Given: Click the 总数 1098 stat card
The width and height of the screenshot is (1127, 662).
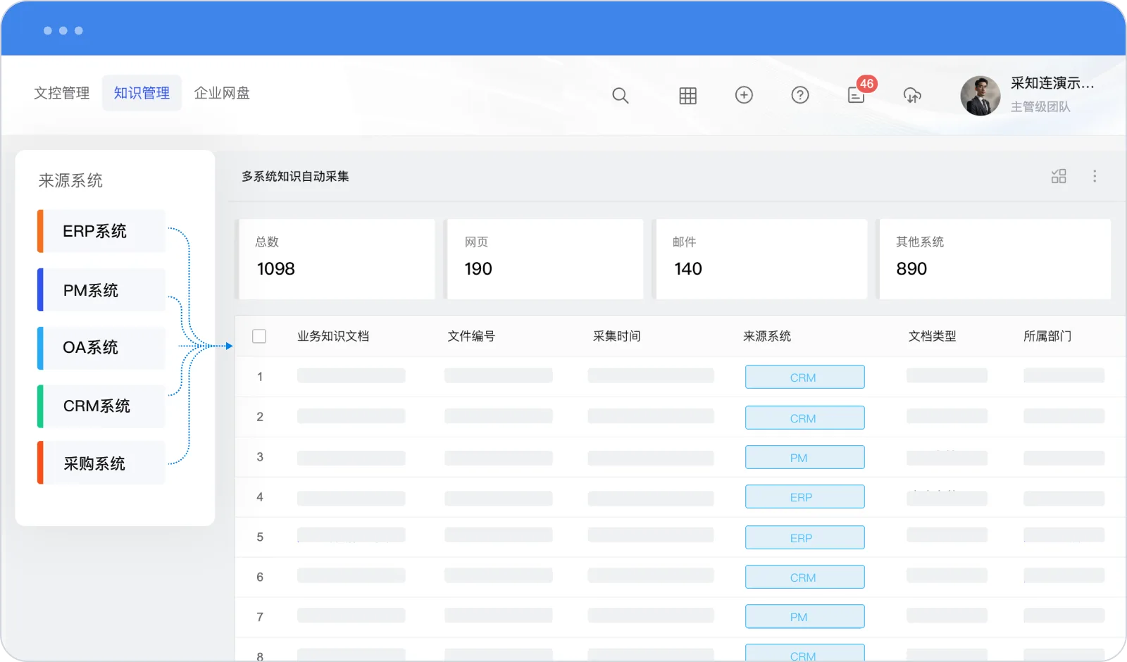Looking at the screenshot, I should tap(335, 259).
